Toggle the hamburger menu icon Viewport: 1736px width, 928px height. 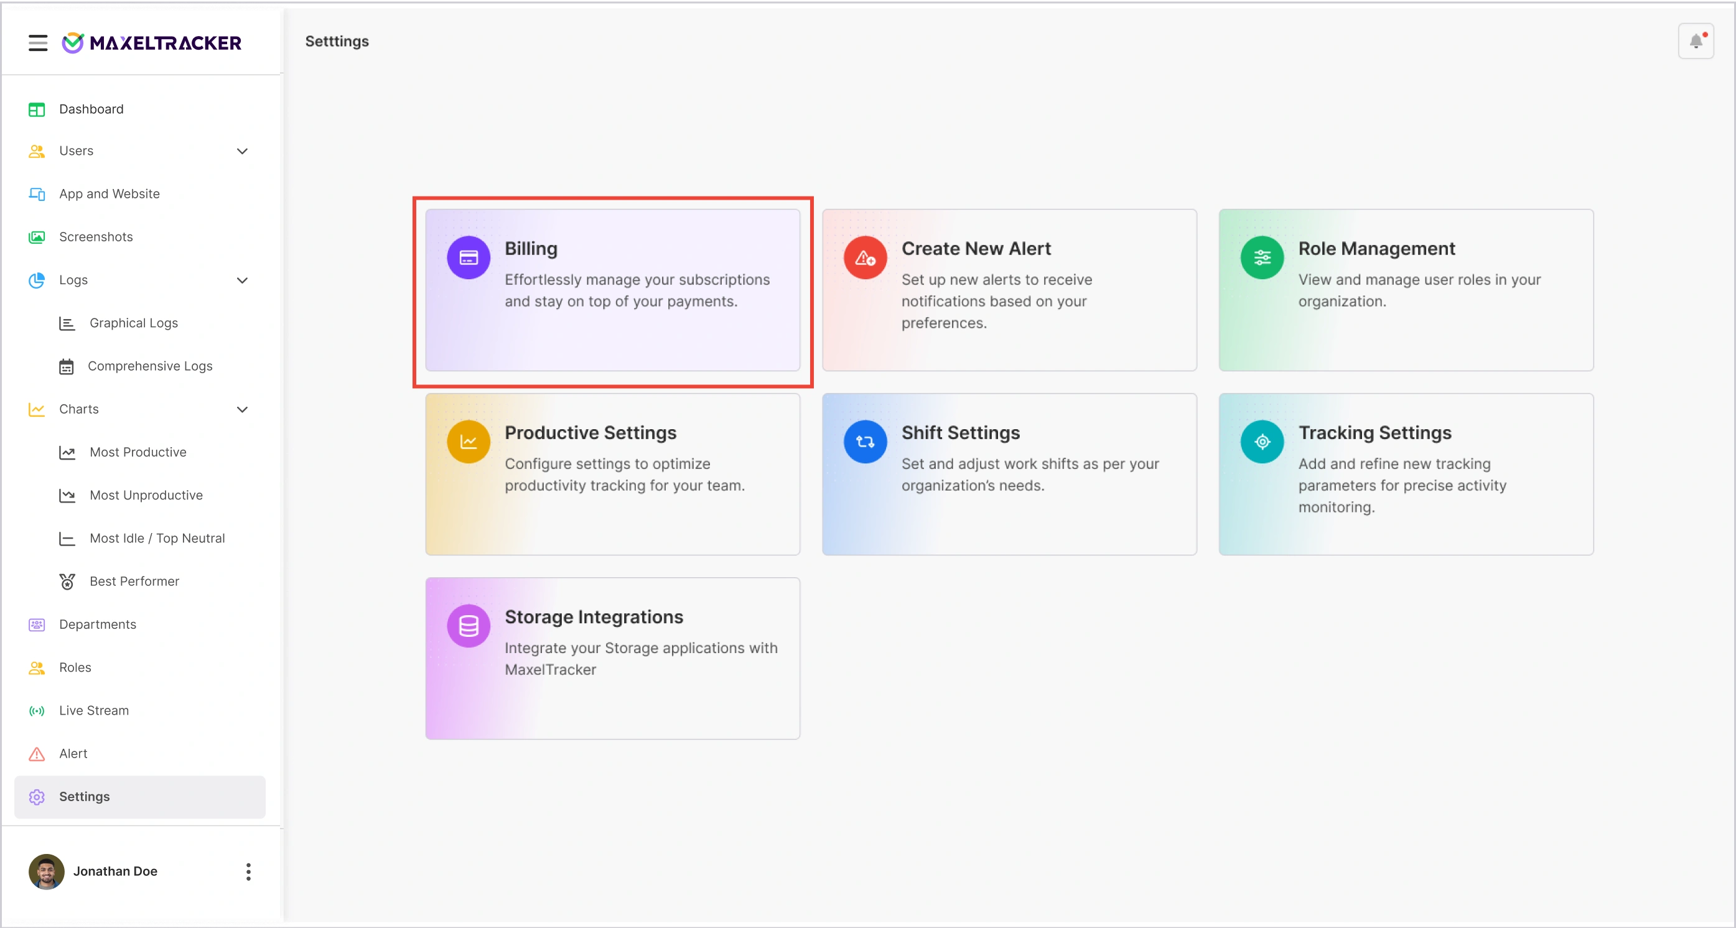[x=38, y=42]
